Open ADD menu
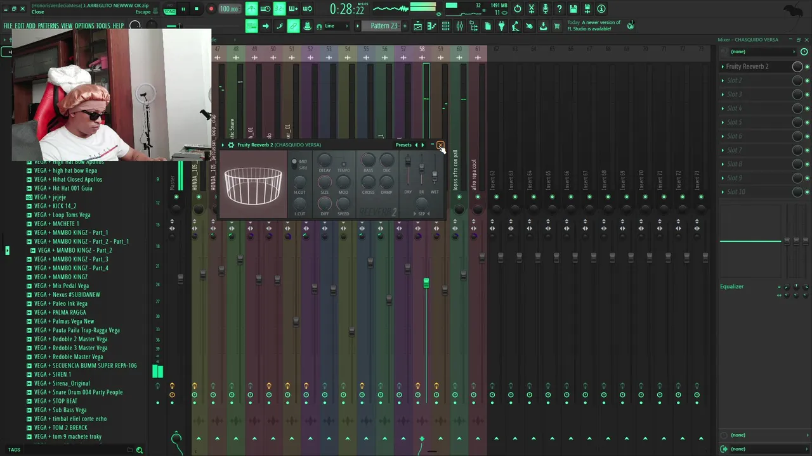 pos(31,26)
